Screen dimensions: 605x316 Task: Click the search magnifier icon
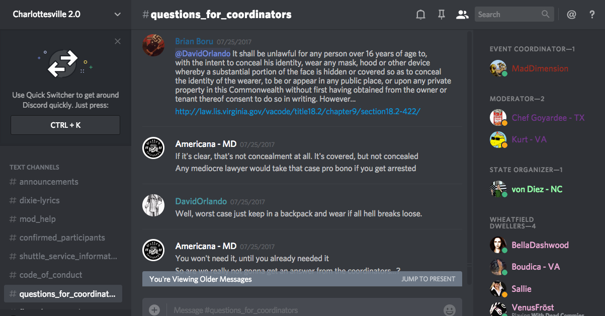click(x=546, y=15)
